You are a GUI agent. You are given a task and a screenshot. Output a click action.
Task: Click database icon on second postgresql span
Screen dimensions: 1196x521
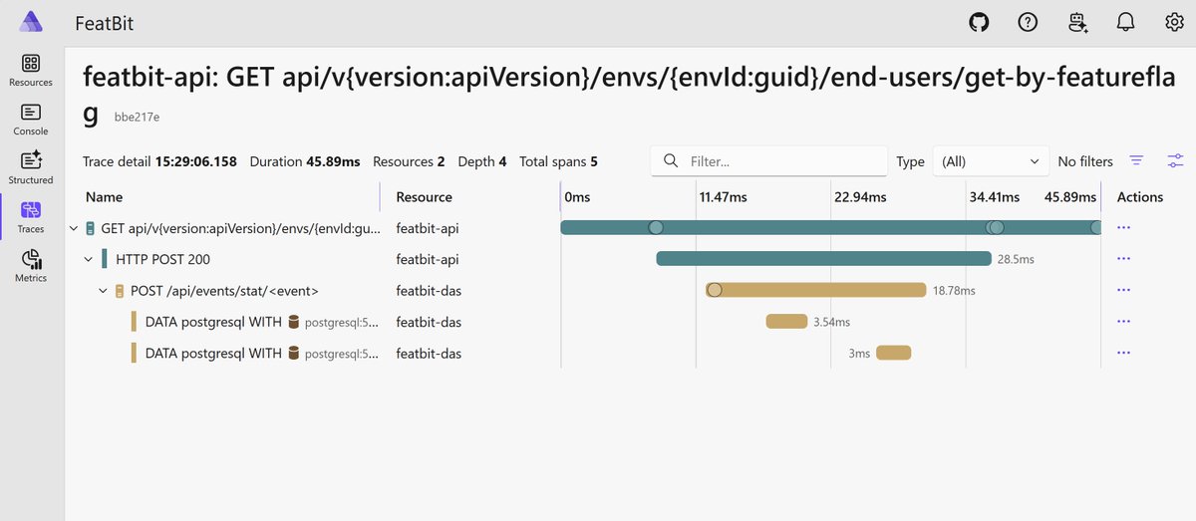point(294,353)
